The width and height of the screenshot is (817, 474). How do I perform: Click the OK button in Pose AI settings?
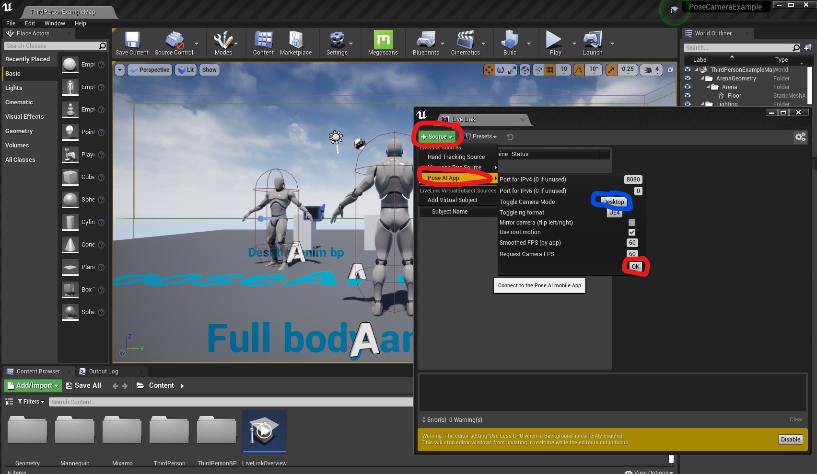pos(635,266)
